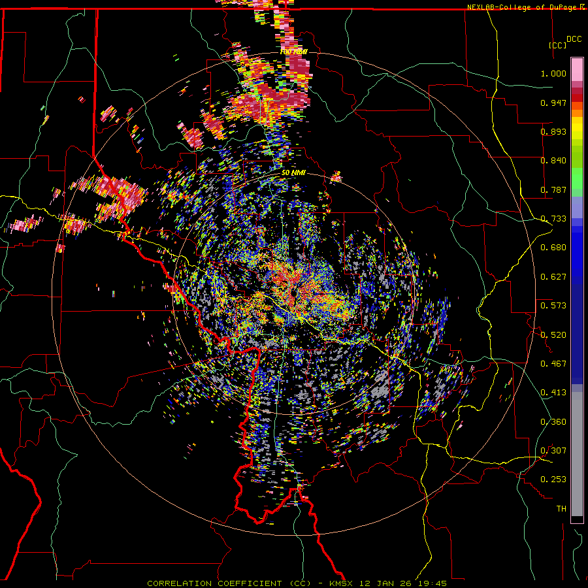Click the 0.787 scale value

(x=553, y=189)
